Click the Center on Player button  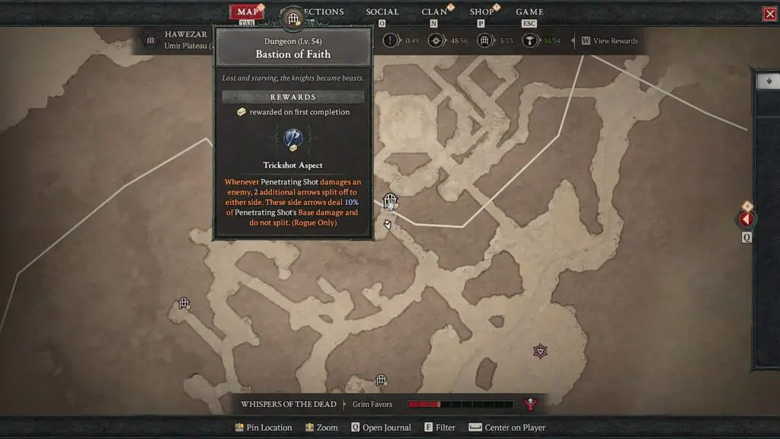click(507, 428)
